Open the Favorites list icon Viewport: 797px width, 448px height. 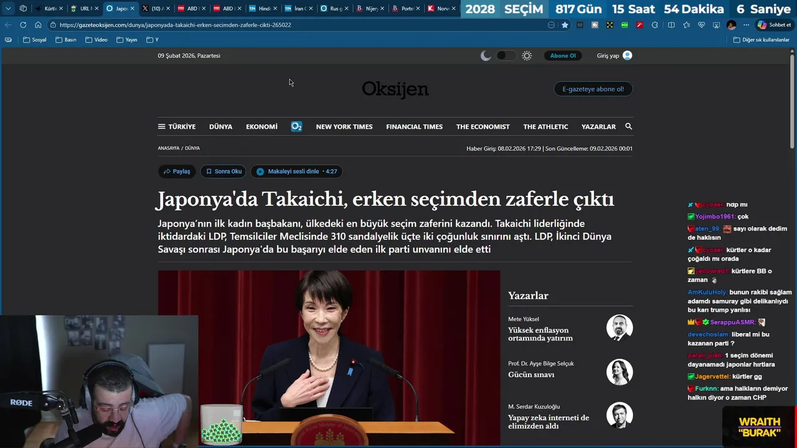click(x=686, y=25)
